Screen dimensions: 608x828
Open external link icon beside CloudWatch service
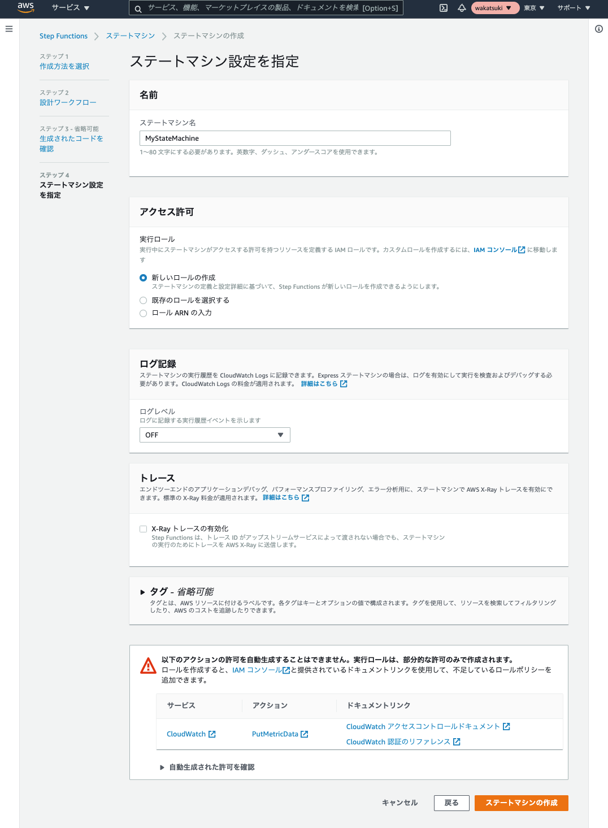212,734
